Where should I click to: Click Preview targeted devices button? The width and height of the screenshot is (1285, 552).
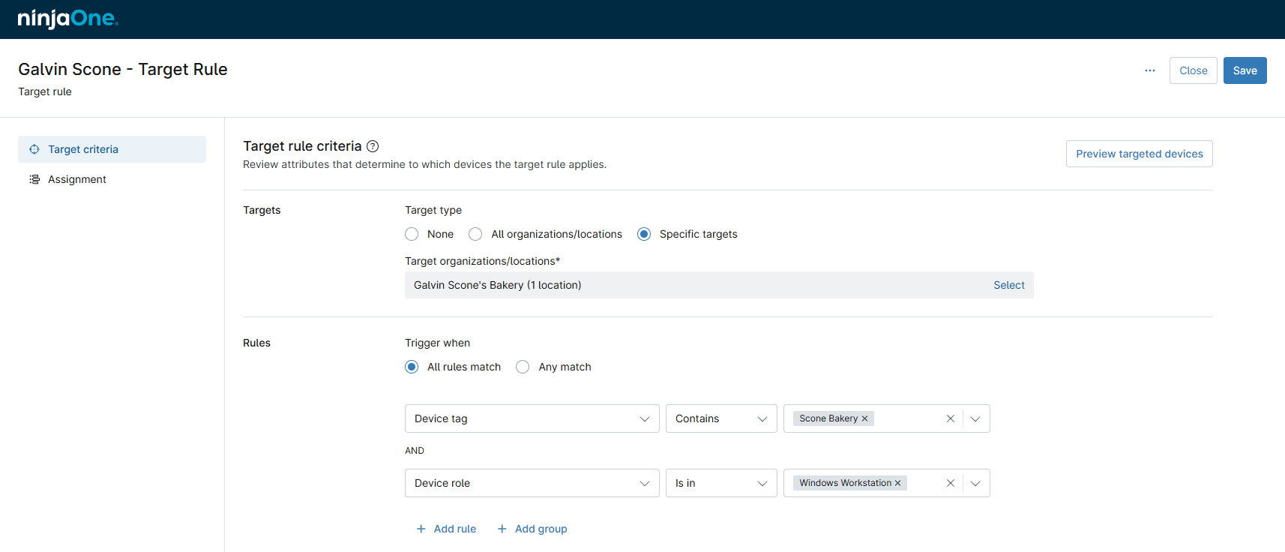point(1139,154)
